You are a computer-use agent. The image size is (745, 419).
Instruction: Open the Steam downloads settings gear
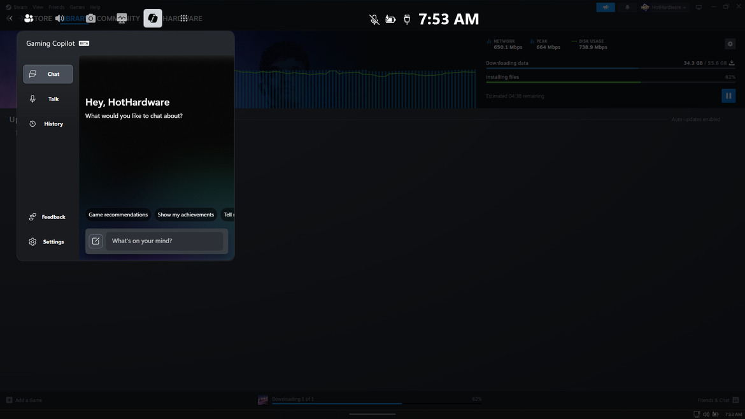pos(730,44)
